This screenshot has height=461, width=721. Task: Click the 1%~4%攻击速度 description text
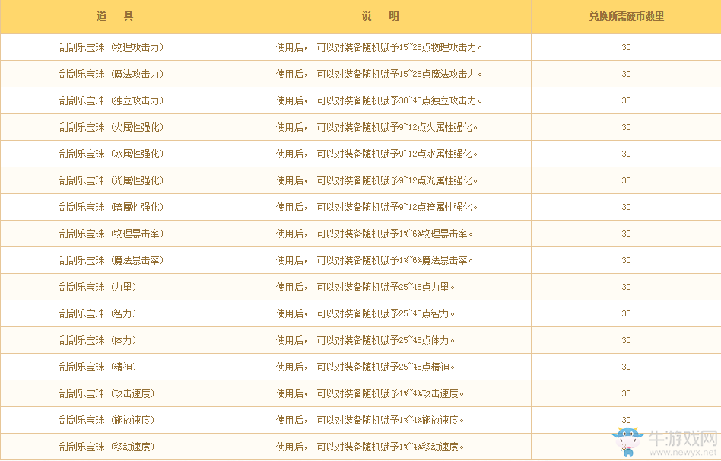[x=370, y=393]
